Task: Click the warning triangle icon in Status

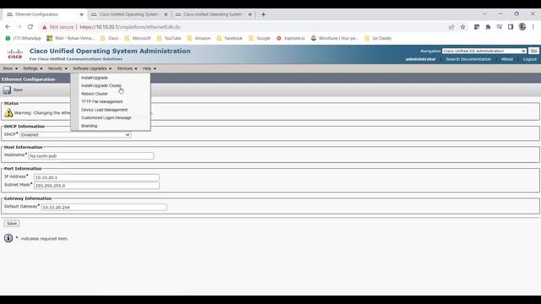Action: (x=8, y=112)
